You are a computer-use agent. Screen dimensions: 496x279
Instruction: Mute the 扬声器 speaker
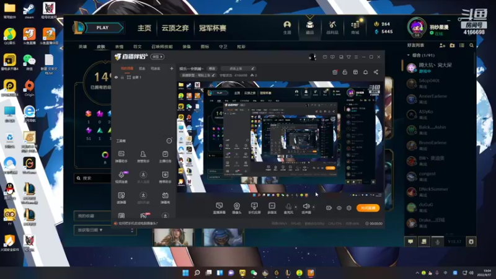(x=306, y=208)
